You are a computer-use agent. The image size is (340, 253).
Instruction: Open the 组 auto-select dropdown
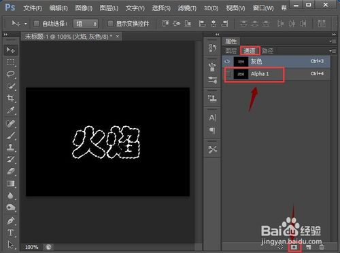coord(86,24)
